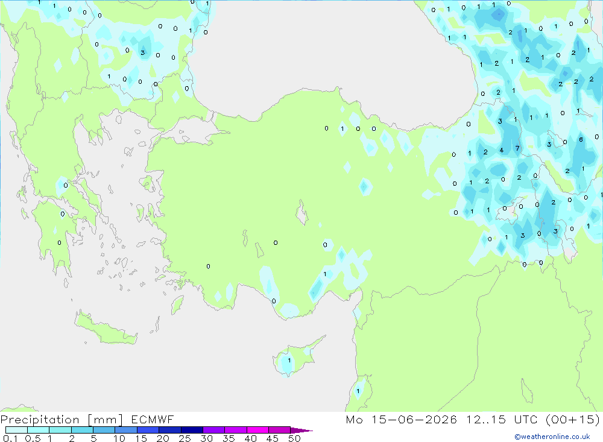Click the "50" legend scale label
603x442 pixels.
point(295,438)
